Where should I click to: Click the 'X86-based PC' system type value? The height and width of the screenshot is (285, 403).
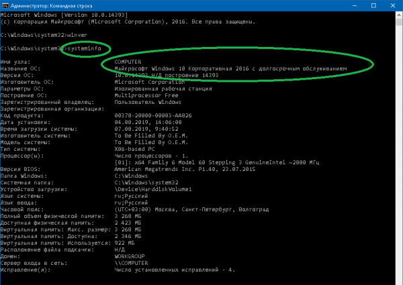pyautogui.click(x=134, y=149)
